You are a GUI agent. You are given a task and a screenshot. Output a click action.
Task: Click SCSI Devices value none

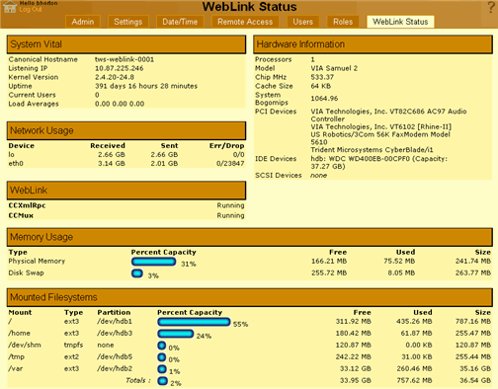tap(318, 176)
